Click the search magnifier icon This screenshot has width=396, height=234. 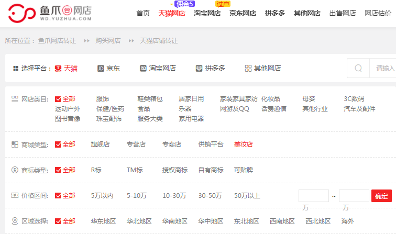[358, 68]
